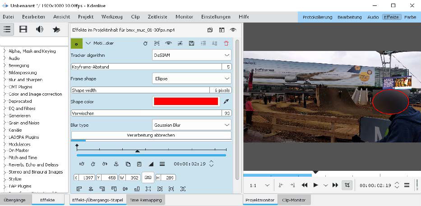Expand Blur and Sharpen category

pos(5,80)
